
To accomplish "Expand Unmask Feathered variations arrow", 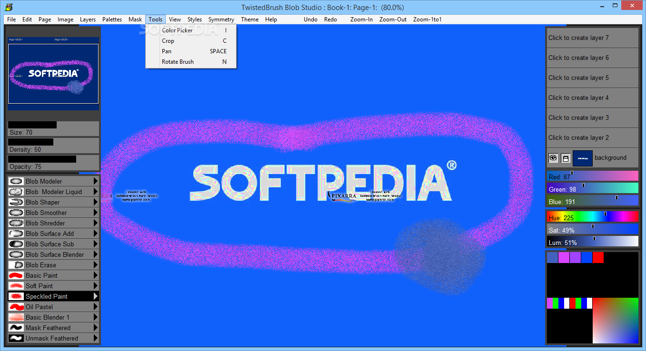I will tap(95, 338).
